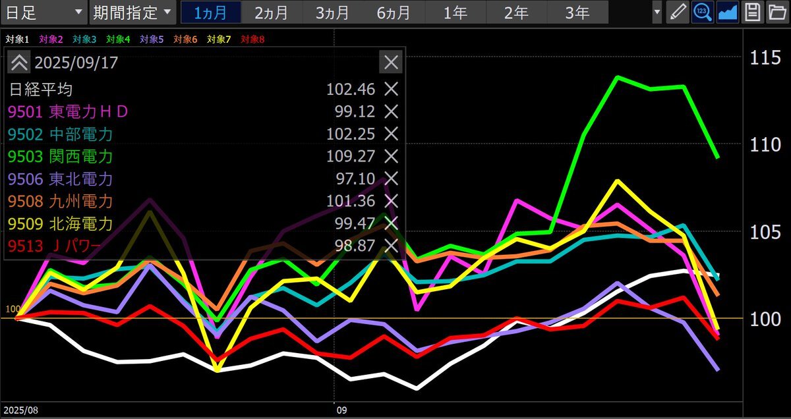The width and height of the screenshot is (791, 419).
Task: Delete 9506 東北電力 from the legend
Action: click(392, 179)
